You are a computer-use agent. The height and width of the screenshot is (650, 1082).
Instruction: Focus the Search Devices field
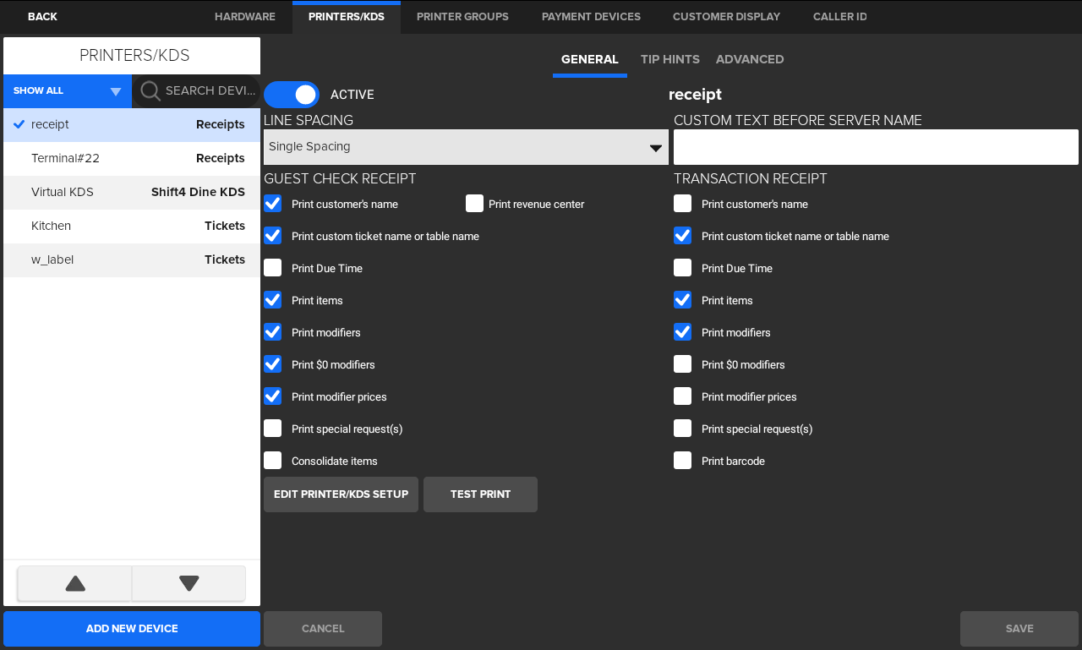[196, 91]
